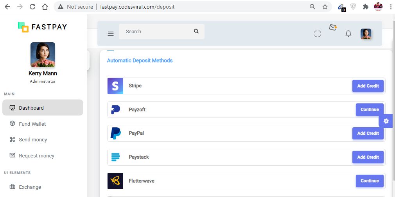Add Credit via Paystack
This screenshot has width=395, height=197.
click(368, 157)
